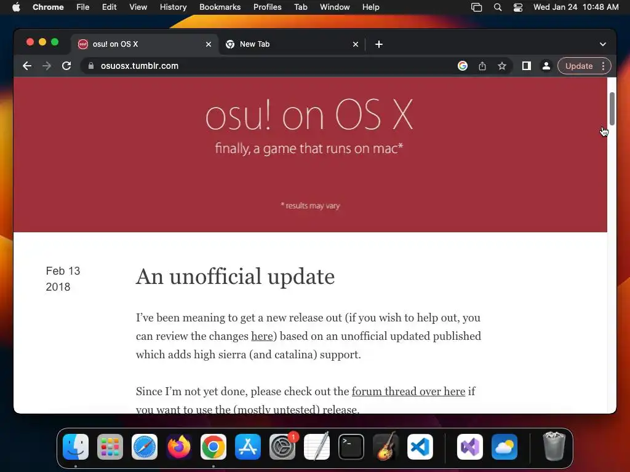Open the Tab menu in menu bar
Viewport: 630px width, 472px height.
(300, 7)
